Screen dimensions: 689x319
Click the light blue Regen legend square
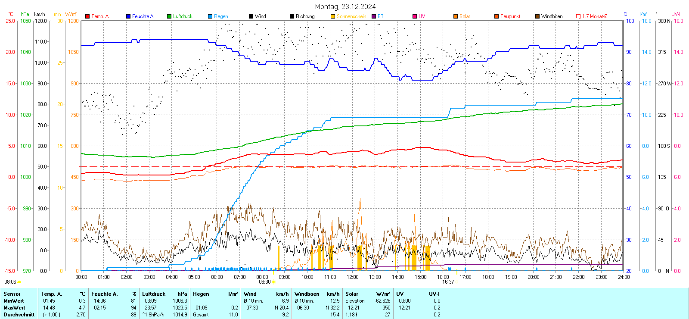210,16
